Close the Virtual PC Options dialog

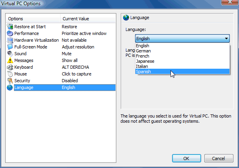(230, 2)
